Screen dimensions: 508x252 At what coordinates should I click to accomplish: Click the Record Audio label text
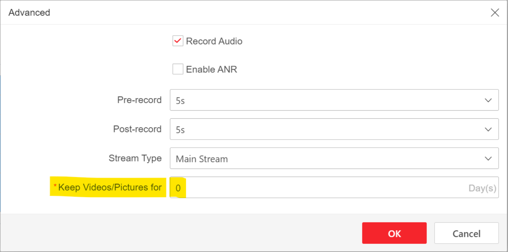(x=214, y=41)
